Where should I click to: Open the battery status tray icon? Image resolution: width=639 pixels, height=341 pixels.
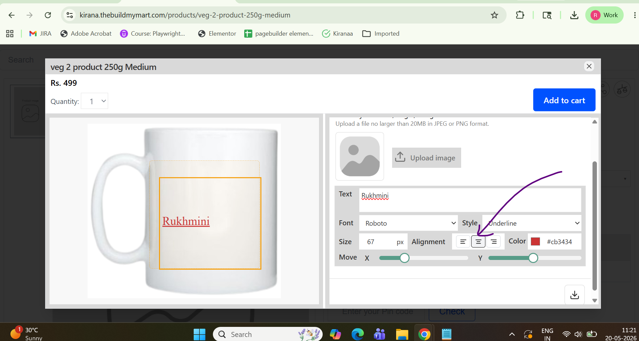(592, 334)
